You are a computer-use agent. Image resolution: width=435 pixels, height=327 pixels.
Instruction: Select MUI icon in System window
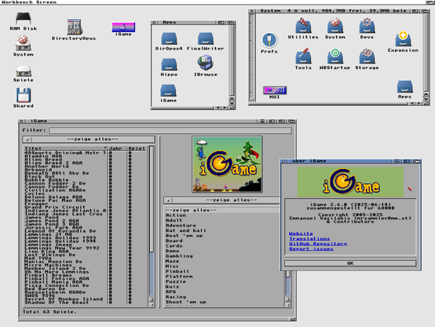pyautogui.click(x=275, y=93)
